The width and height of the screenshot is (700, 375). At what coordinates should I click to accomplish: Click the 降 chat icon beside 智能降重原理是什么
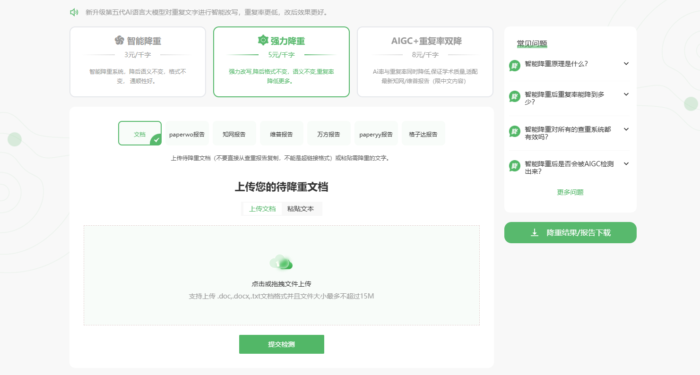tap(514, 64)
